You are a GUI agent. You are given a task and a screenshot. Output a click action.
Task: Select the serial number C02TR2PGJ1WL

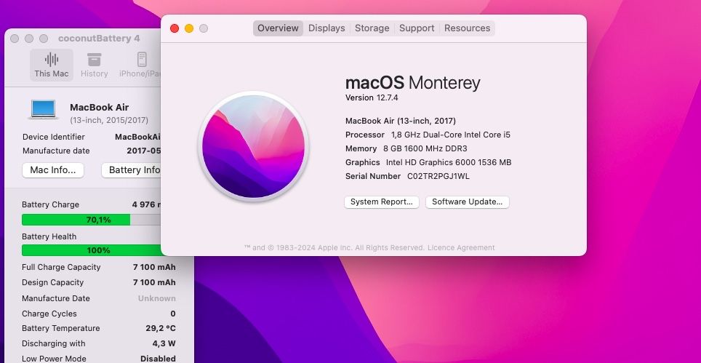[438, 176]
